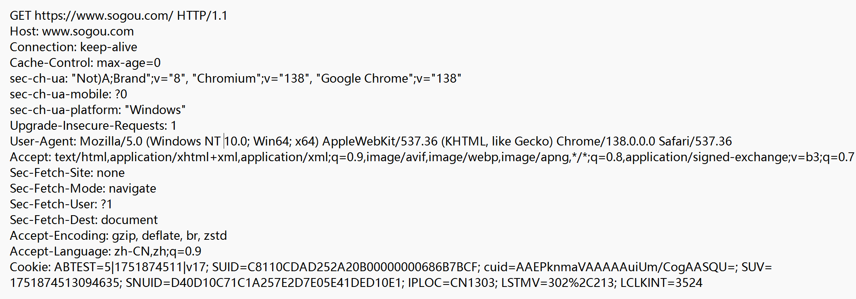Click the https://www.sogou.com/ URL in request line
Screen dimensions: 856x299
(104, 16)
